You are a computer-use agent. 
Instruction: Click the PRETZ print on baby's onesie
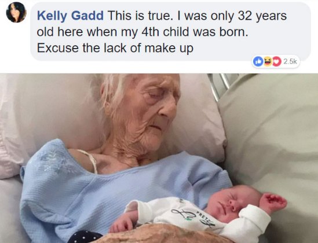coord(203,216)
